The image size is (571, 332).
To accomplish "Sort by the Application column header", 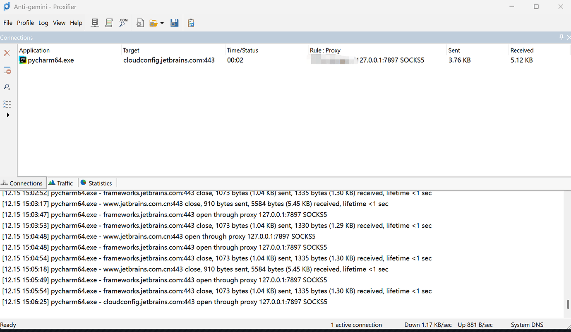I will 69,51.
